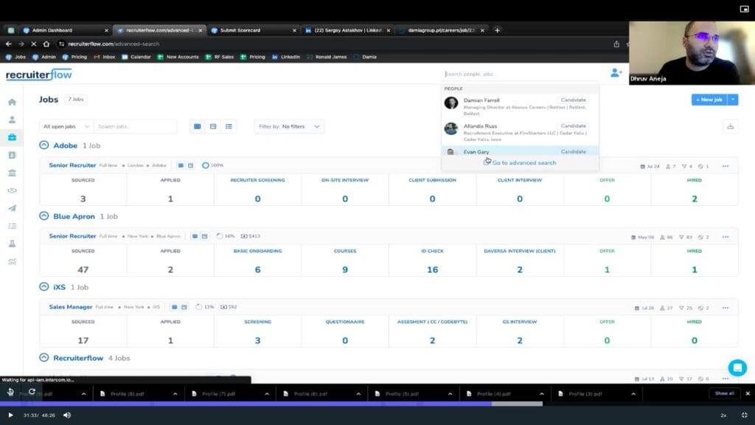Open more options for Blue Apron Senior Recruiter
The height and width of the screenshot is (425, 755).
pos(726,237)
